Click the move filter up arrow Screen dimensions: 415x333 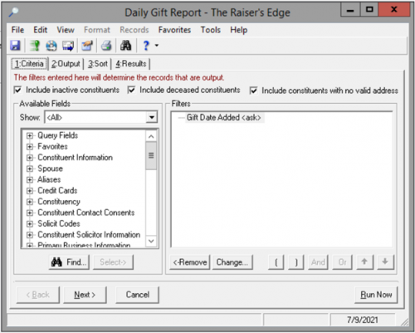click(x=364, y=262)
